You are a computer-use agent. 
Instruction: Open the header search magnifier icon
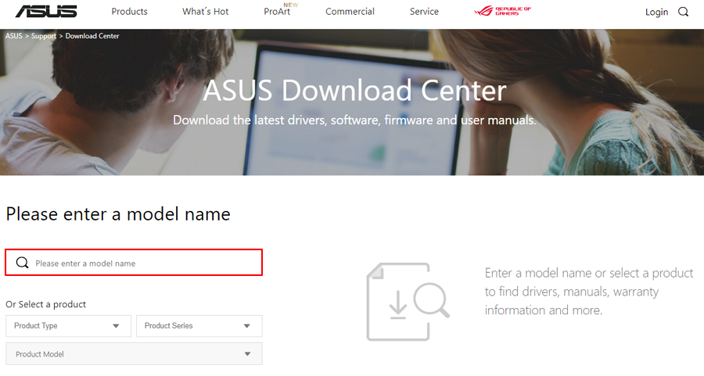tap(683, 12)
